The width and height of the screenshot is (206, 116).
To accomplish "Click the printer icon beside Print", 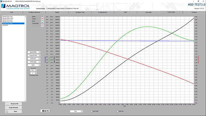I will click(7, 111).
